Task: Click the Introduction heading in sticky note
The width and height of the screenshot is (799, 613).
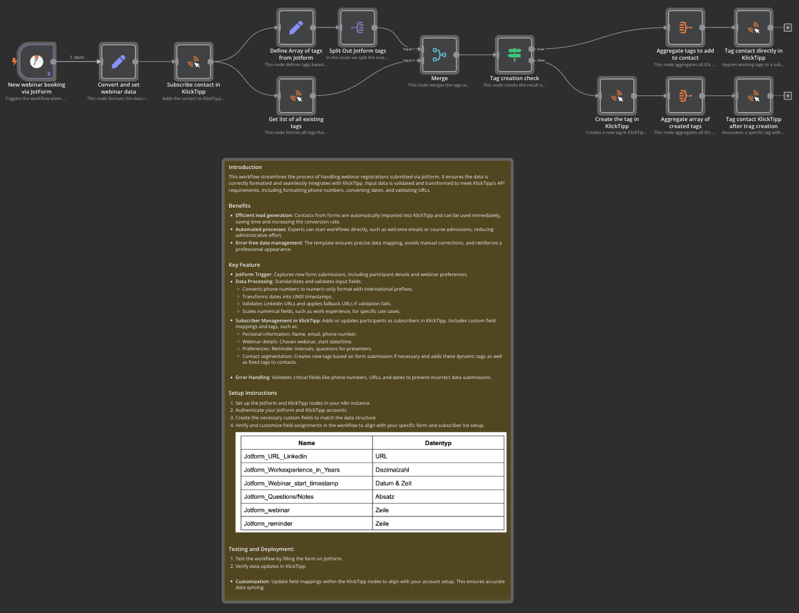Action: (x=245, y=167)
